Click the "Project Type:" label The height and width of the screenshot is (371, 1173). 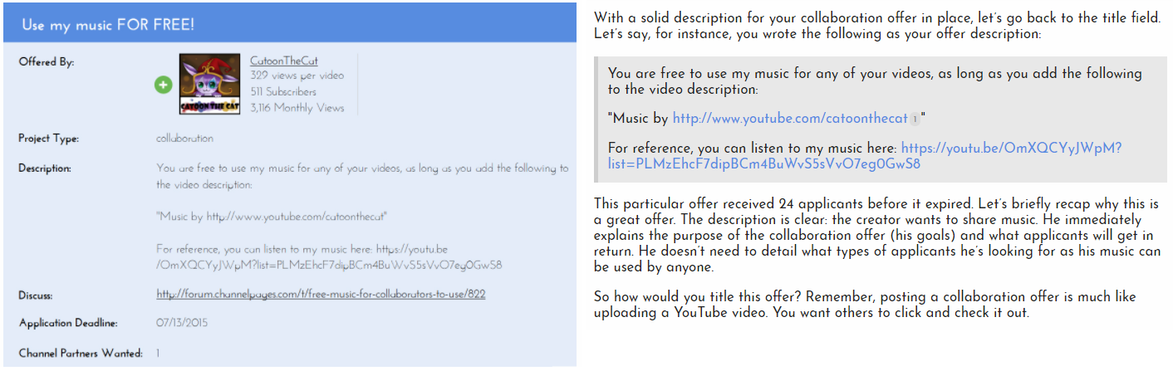[48, 139]
